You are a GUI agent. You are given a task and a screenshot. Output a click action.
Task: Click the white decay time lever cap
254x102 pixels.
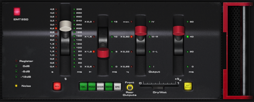click(x=66, y=26)
